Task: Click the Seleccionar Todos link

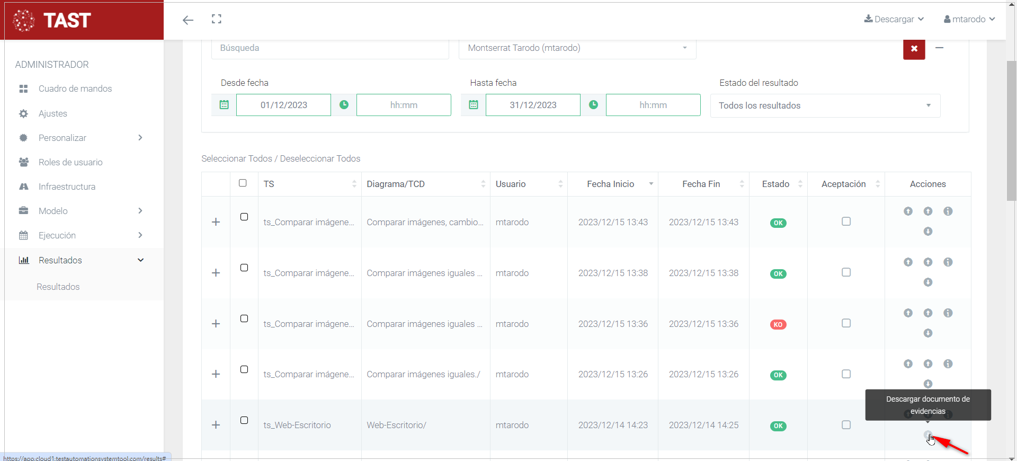Action: click(236, 158)
